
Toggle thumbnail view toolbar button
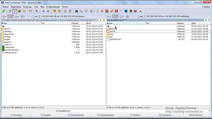tap(20, 11)
